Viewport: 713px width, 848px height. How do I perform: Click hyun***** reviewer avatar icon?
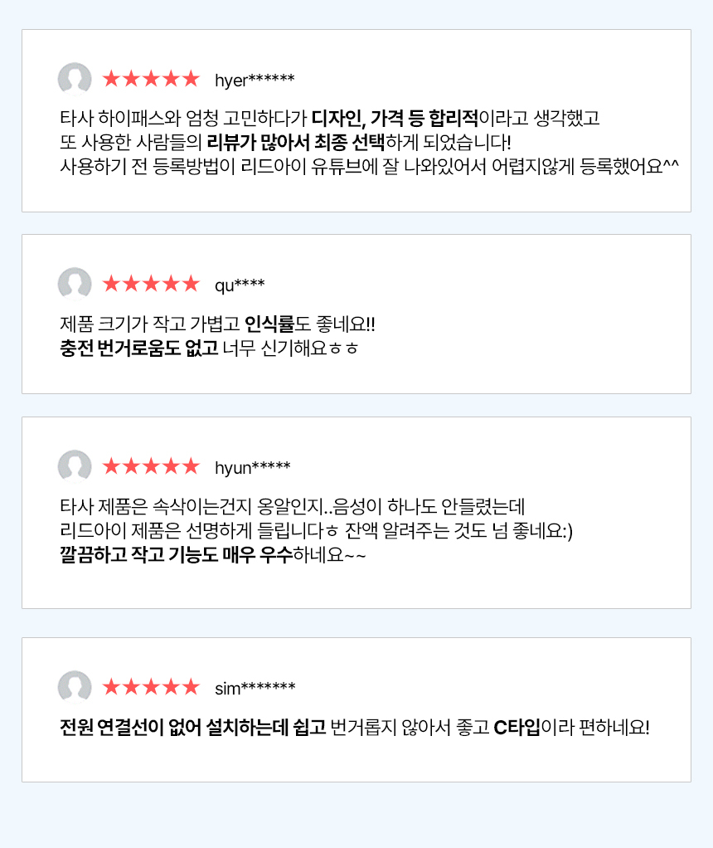[x=75, y=466]
